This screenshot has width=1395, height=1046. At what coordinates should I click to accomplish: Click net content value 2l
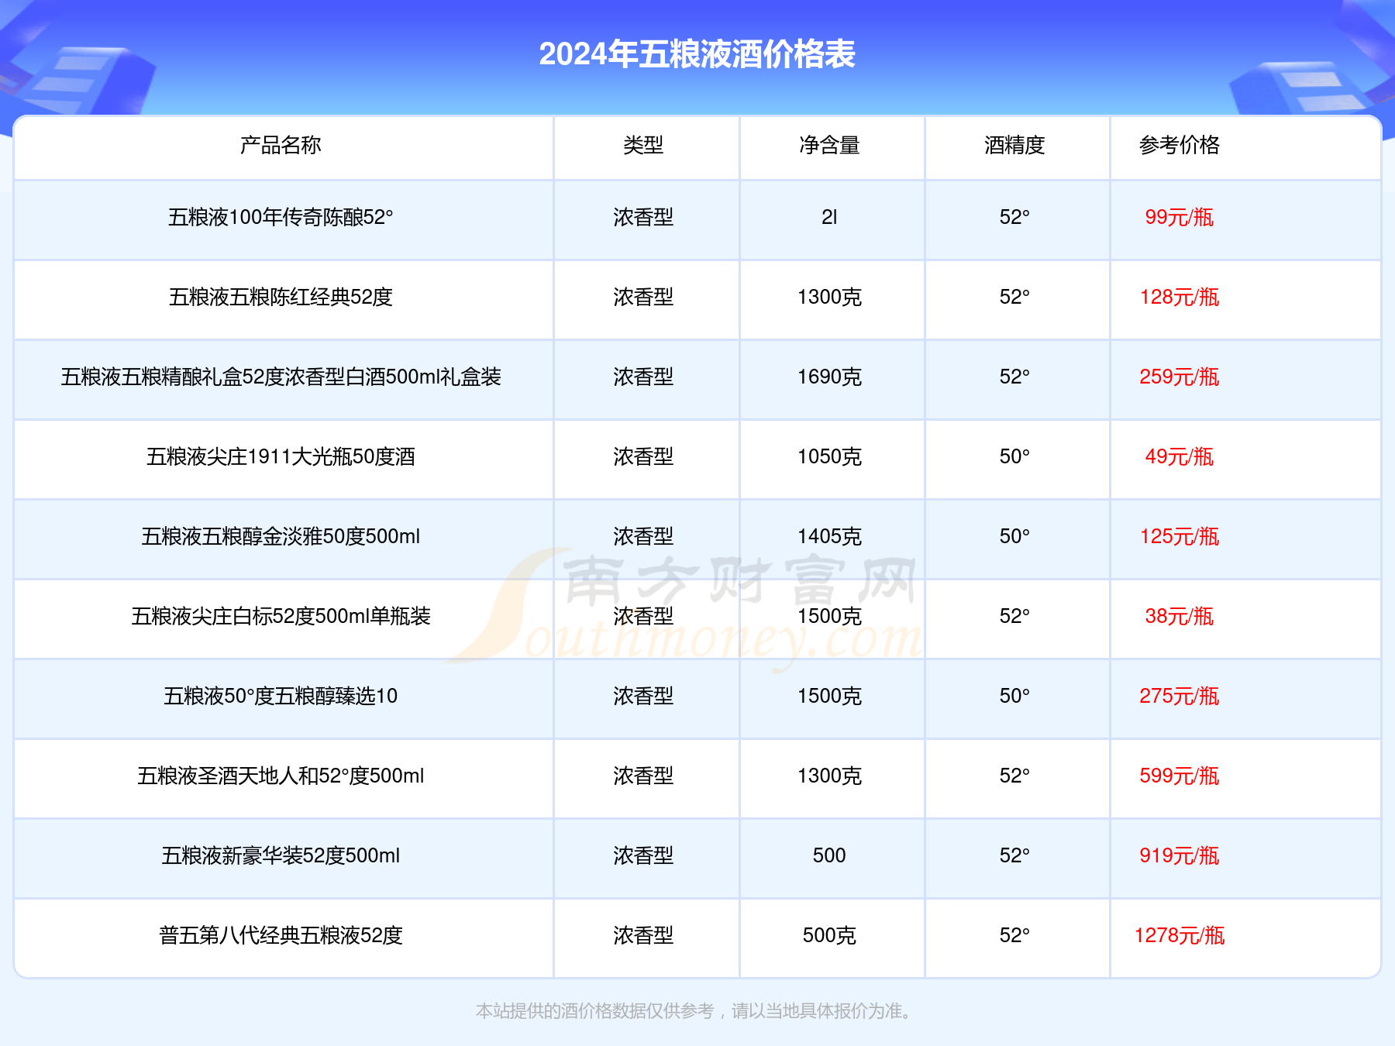pos(829,217)
